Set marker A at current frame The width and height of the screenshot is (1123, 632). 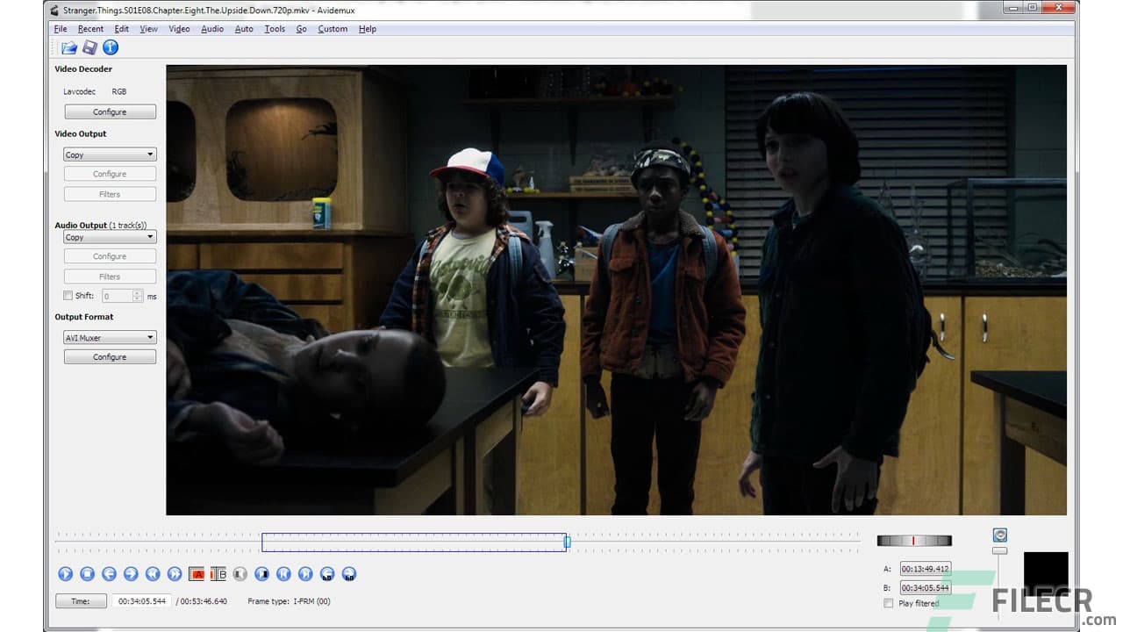point(198,573)
